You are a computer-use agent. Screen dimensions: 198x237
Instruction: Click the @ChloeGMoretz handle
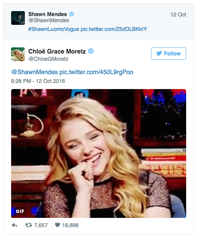(x=49, y=59)
